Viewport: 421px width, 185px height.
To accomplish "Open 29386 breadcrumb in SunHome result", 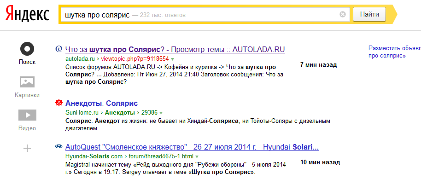I will pyautogui.click(x=149, y=112).
